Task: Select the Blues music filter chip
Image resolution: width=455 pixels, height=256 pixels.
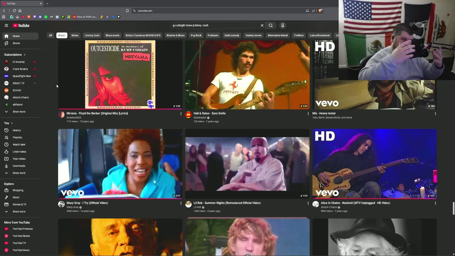Action: click(x=113, y=35)
